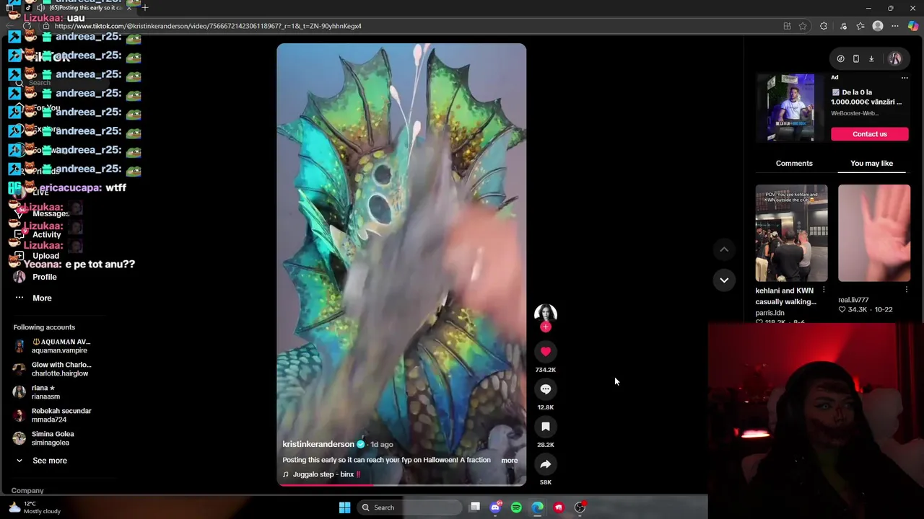Open options for real.liv777 video
924x519 pixels.
point(906,290)
